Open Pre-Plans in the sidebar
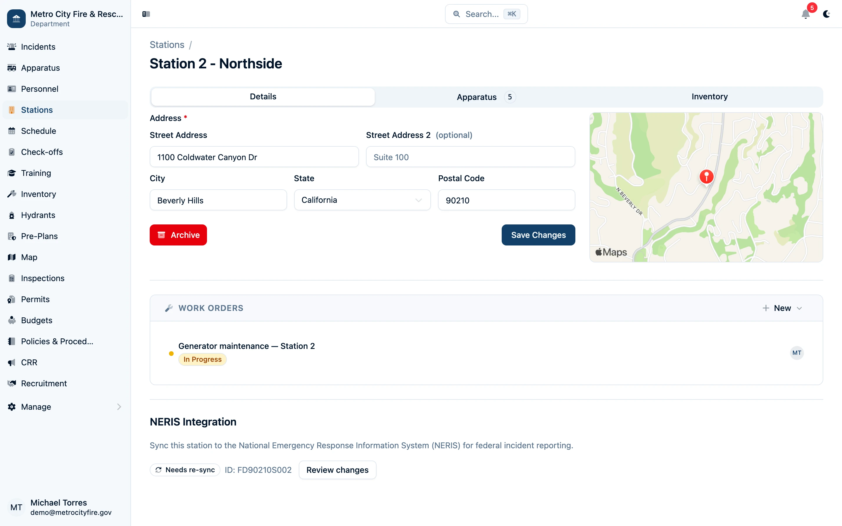 coord(39,236)
